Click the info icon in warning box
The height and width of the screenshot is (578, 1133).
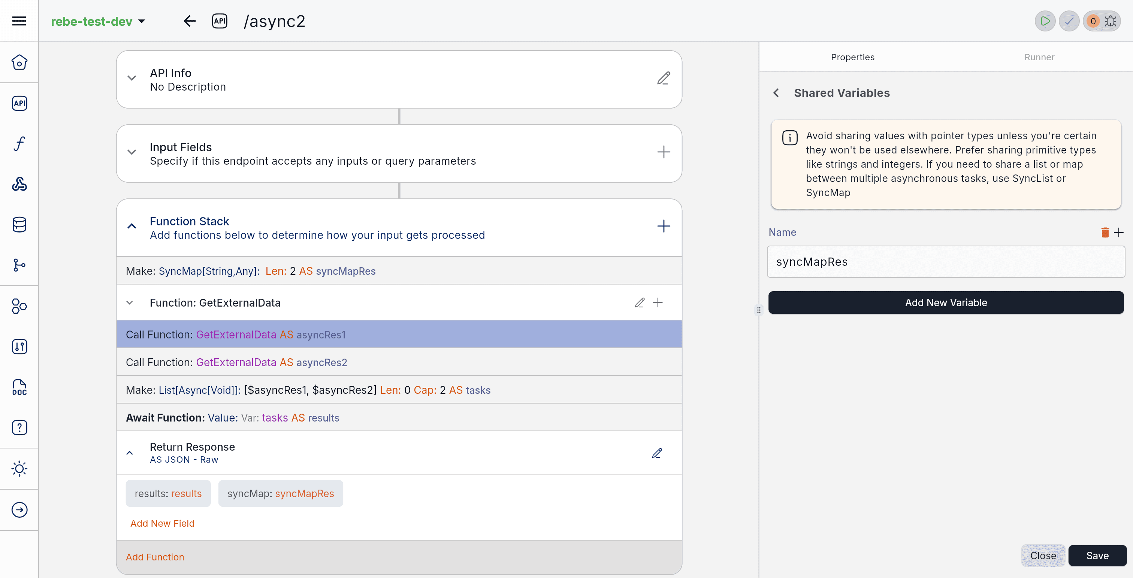pos(789,138)
